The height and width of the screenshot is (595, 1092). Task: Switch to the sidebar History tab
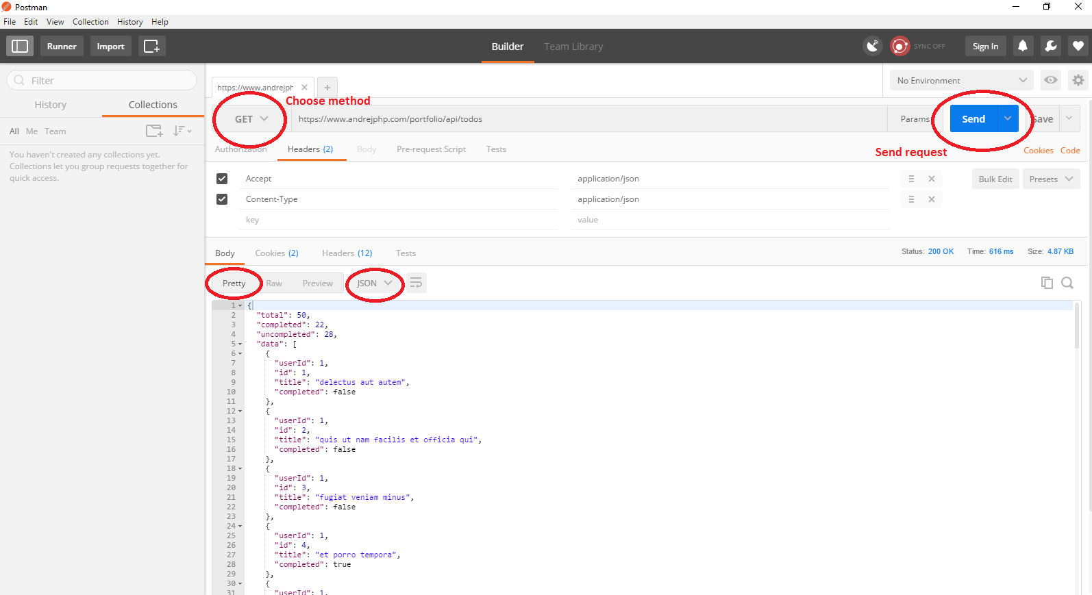tap(51, 105)
